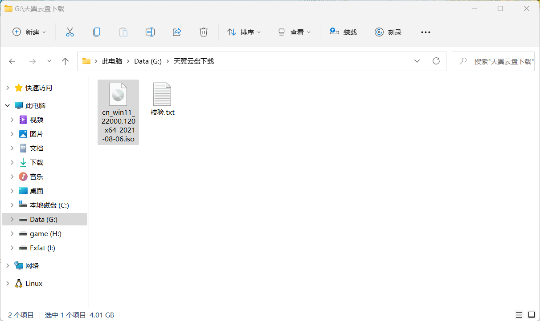Viewport: 540px width, 321px height.
Task: Collapse the 此电脑 tree node
Action: coord(8,106)
